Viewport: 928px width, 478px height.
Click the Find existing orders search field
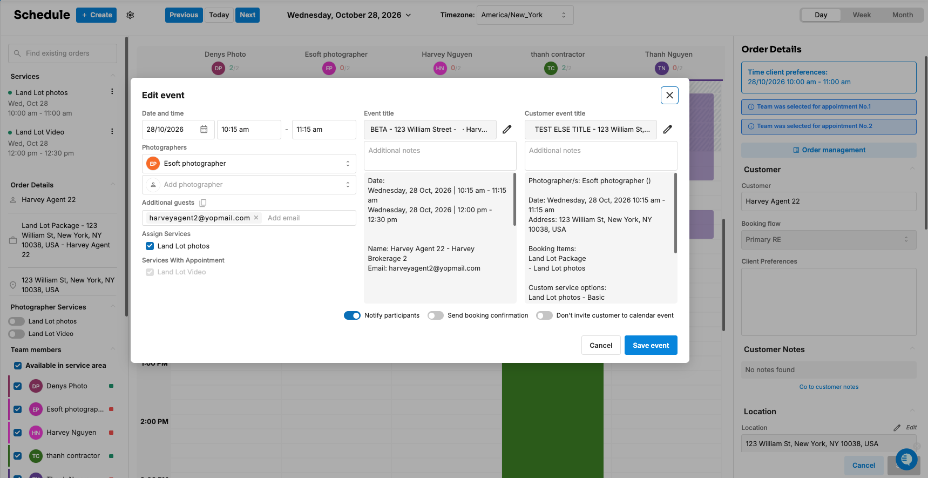pyautogui.click(x=63, y=53)
